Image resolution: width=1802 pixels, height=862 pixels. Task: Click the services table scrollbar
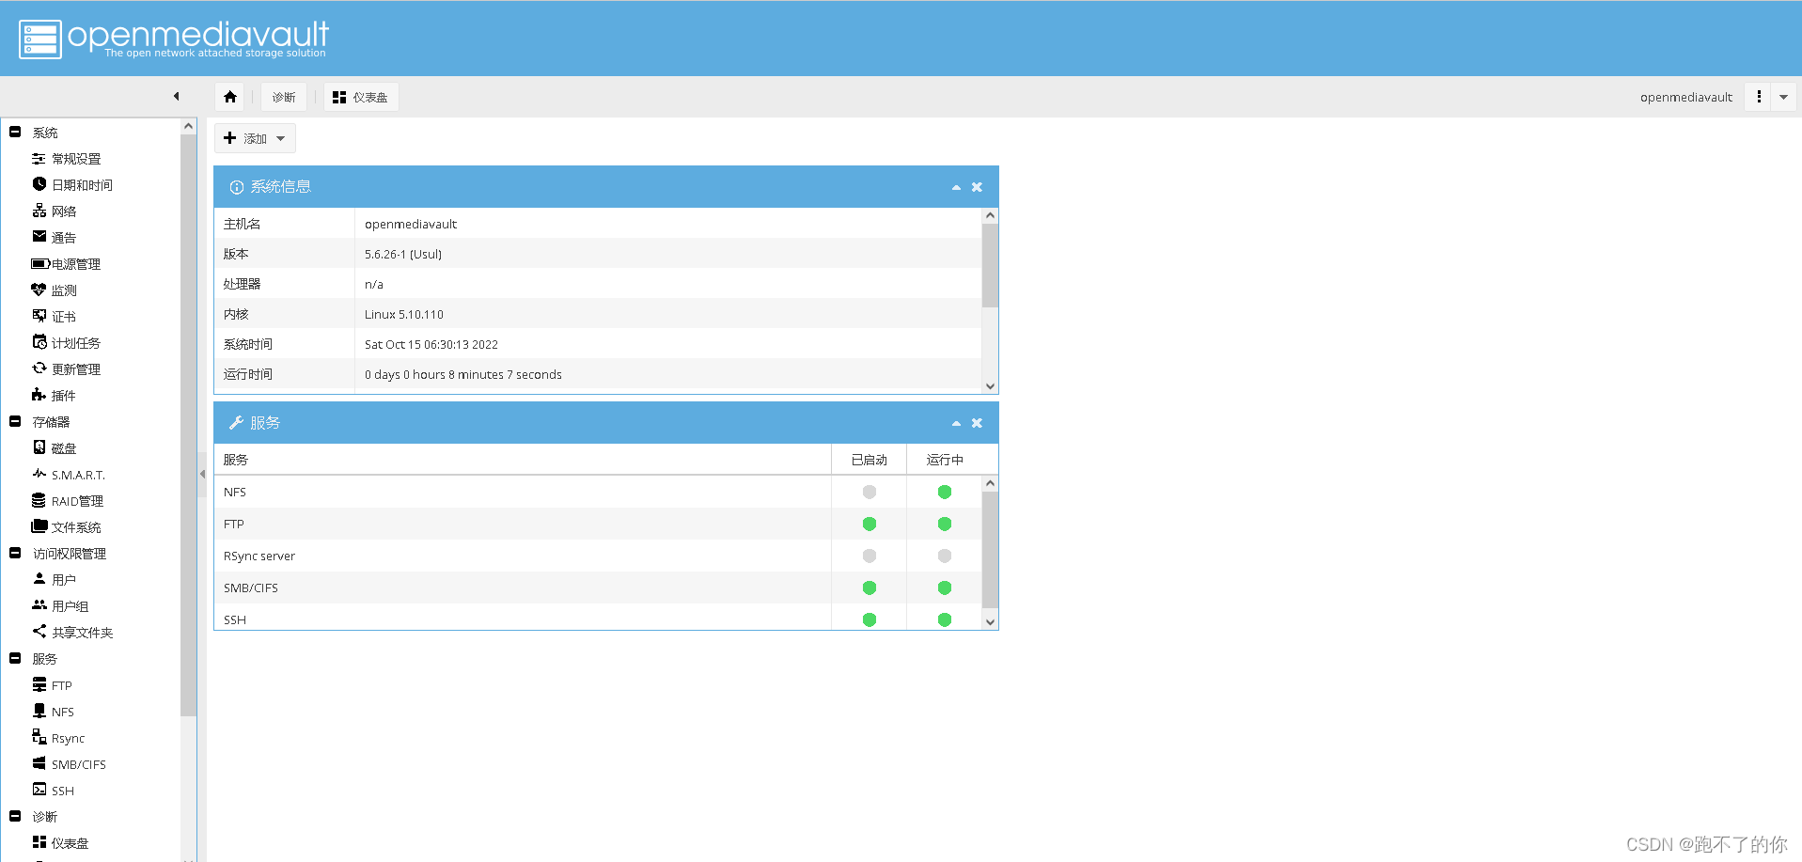990,550
